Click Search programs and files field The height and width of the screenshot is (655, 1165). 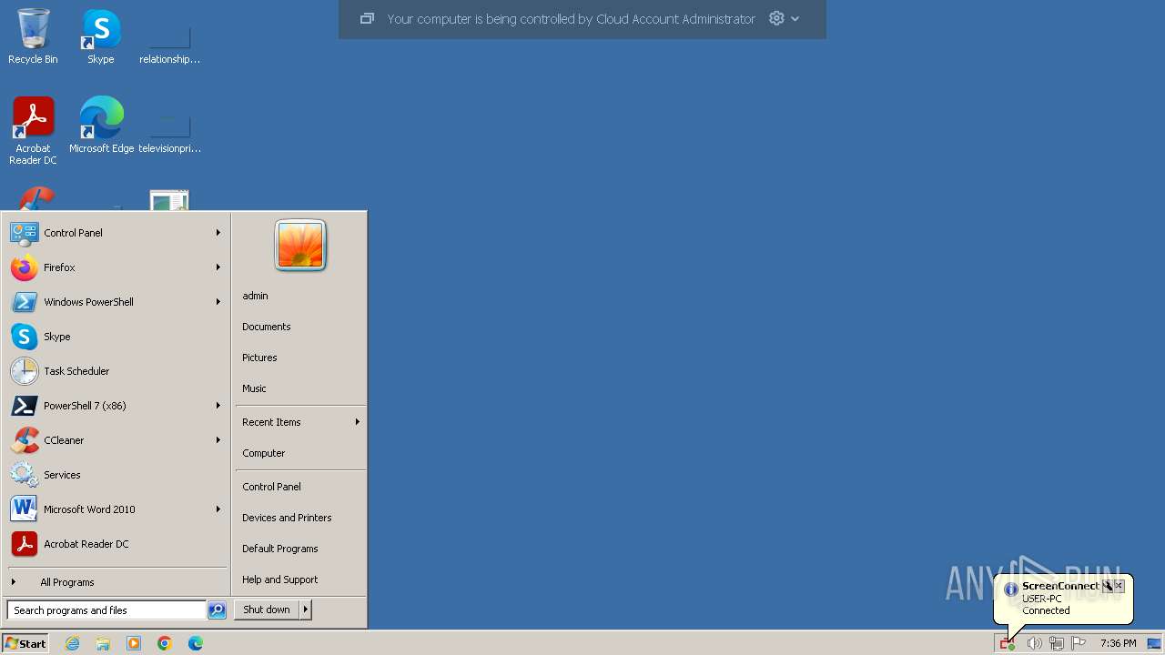click(106, 610)
